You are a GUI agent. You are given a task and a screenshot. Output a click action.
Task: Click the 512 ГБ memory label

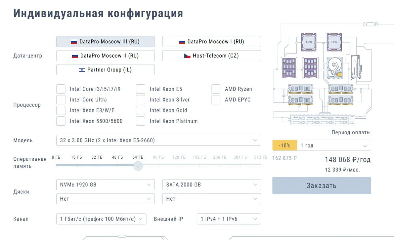261,157
